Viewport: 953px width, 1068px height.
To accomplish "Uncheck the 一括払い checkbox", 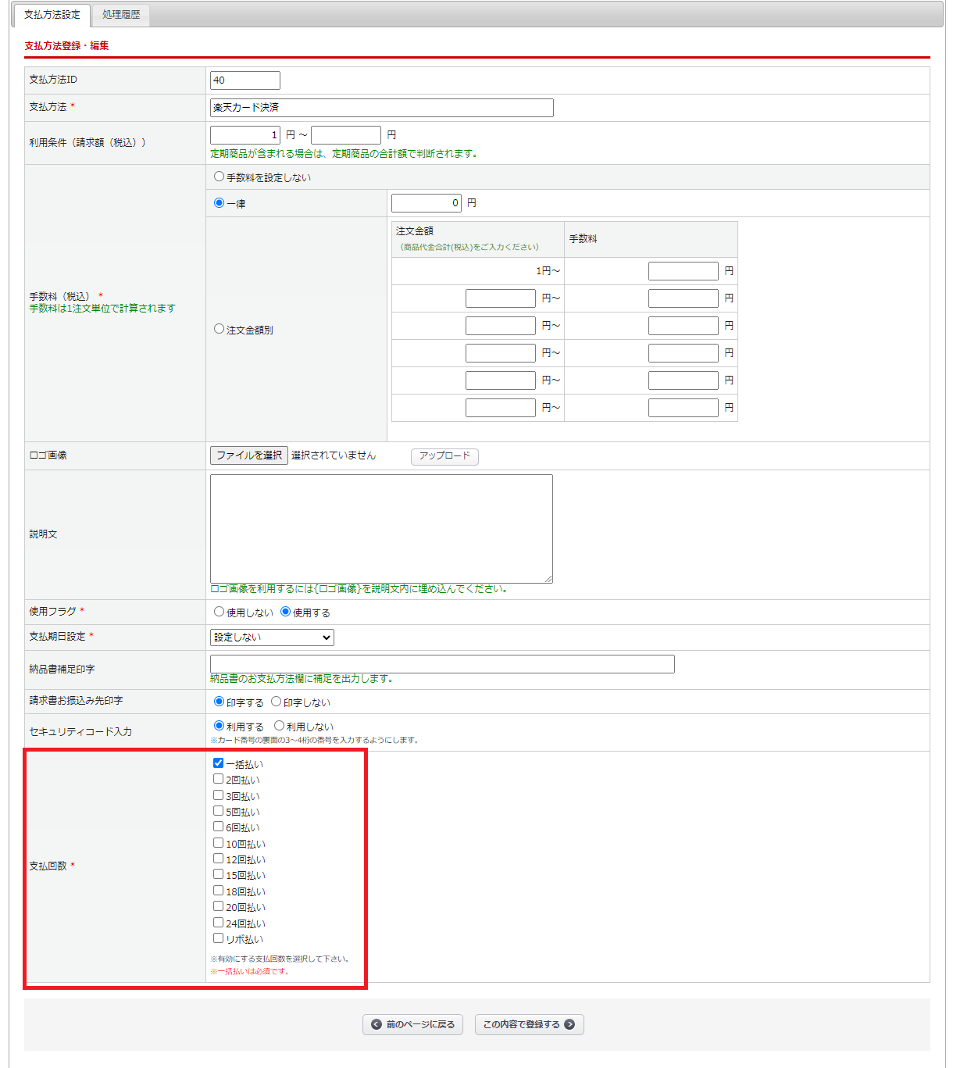I will click(x=219, y=763).
